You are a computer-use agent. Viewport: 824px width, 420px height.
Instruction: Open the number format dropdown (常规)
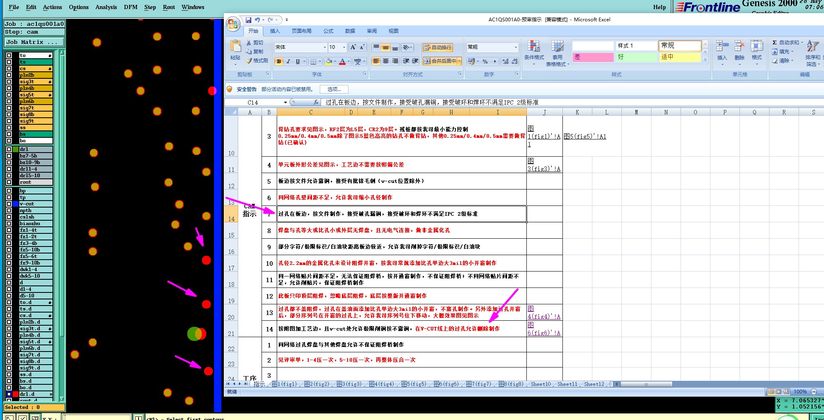point(516,47)
